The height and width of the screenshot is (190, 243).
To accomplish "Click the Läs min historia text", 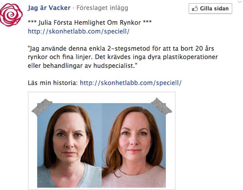I will click(53, 83).
